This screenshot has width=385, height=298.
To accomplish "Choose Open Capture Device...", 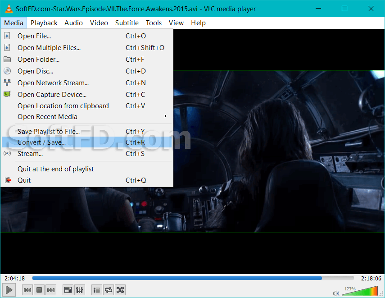I will [x=87, y=94].
